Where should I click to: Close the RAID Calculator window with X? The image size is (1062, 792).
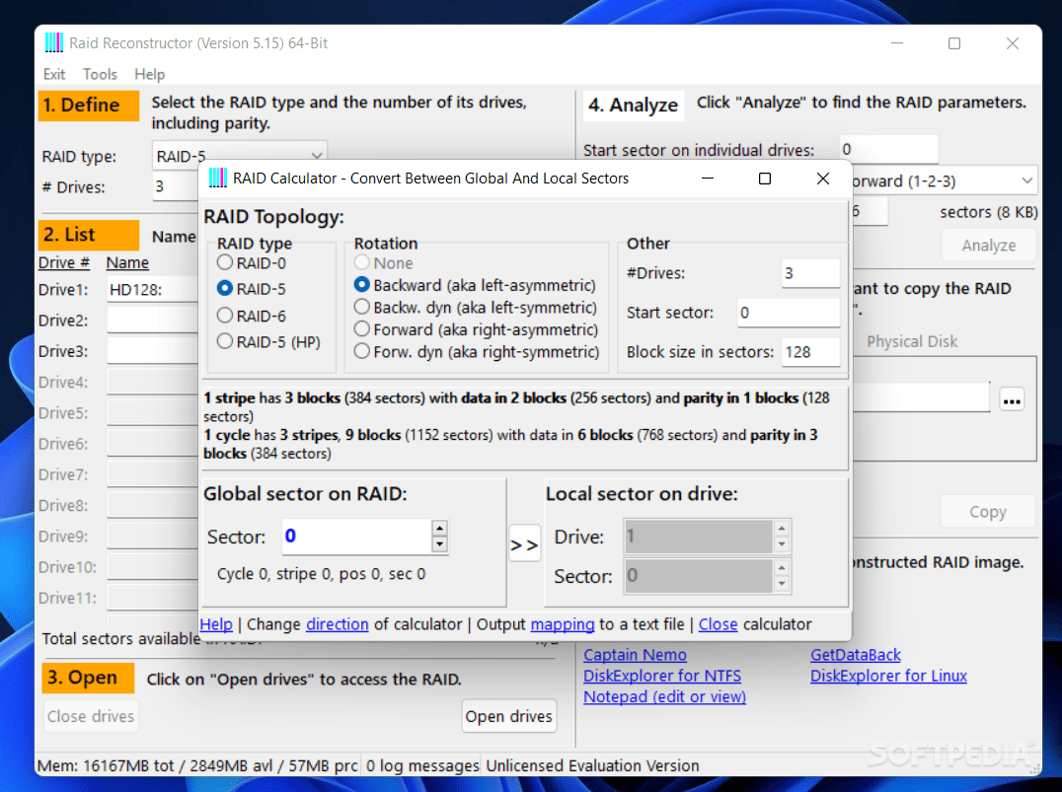click(823, 179)
